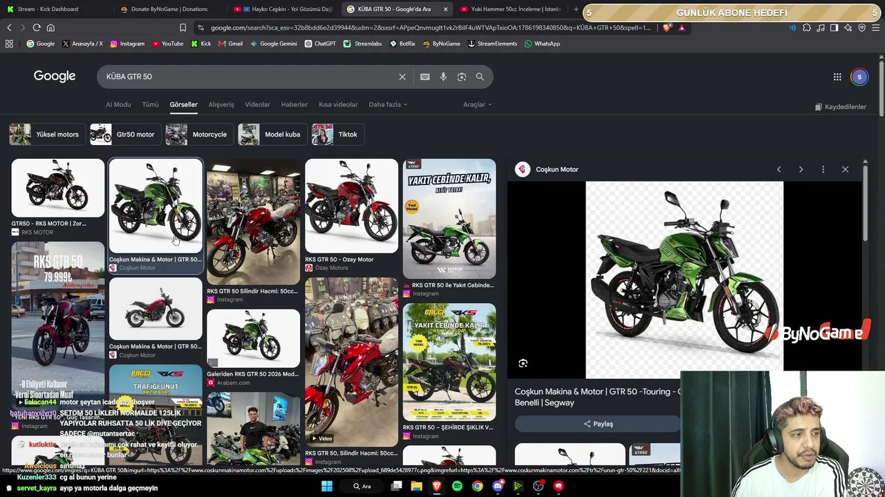Click the address bar URL
The width and height of the screenshot is (885, 497).
[430, 28]
